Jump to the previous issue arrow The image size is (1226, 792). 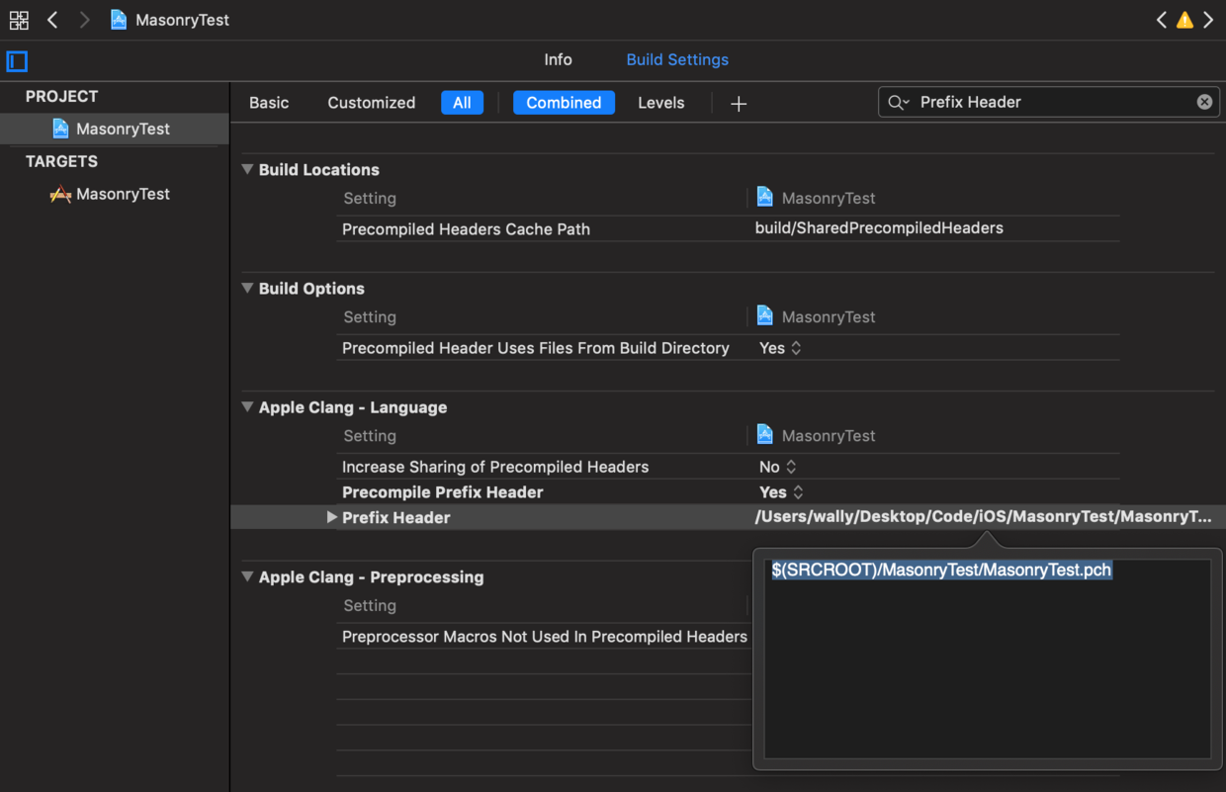point(1162,20)
